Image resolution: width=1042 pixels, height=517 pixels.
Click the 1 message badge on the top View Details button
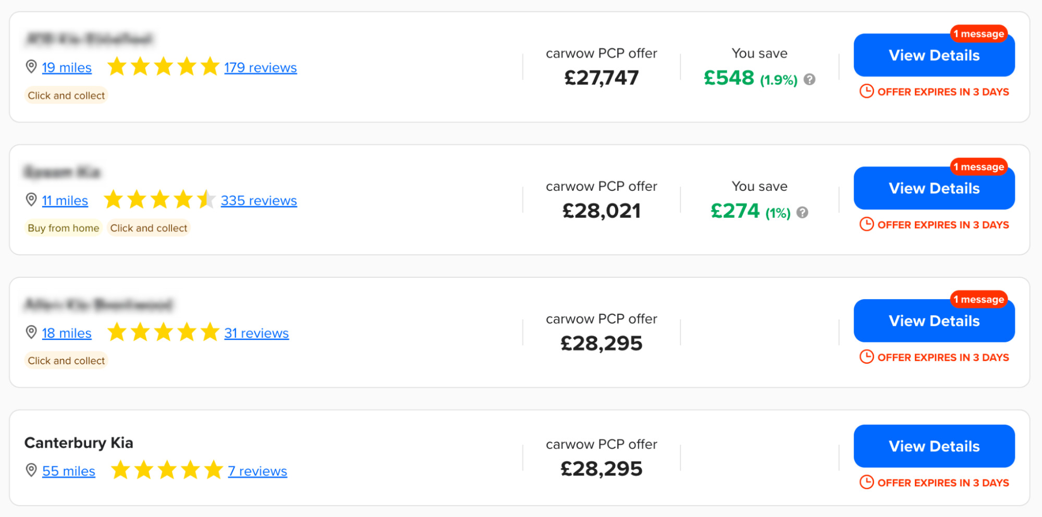coord(979,34)
